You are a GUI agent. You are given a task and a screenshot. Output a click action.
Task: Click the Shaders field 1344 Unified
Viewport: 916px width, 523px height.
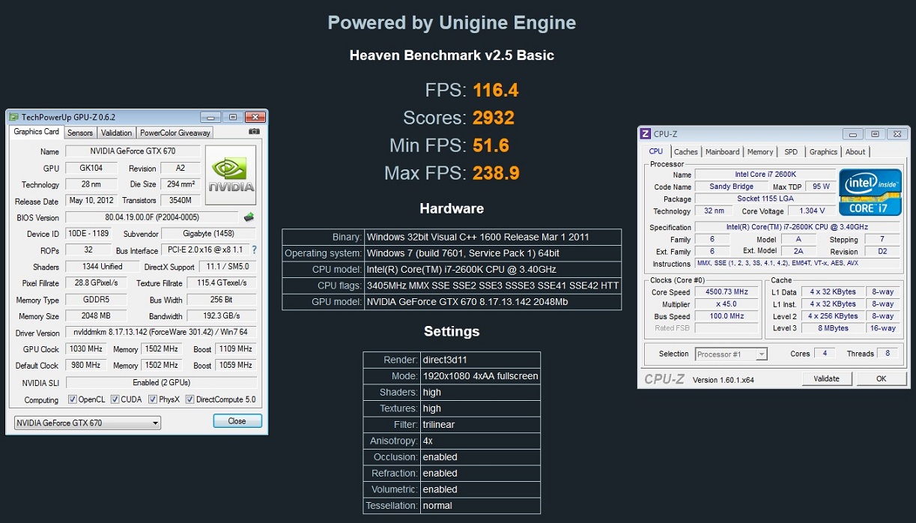(102, 267)
